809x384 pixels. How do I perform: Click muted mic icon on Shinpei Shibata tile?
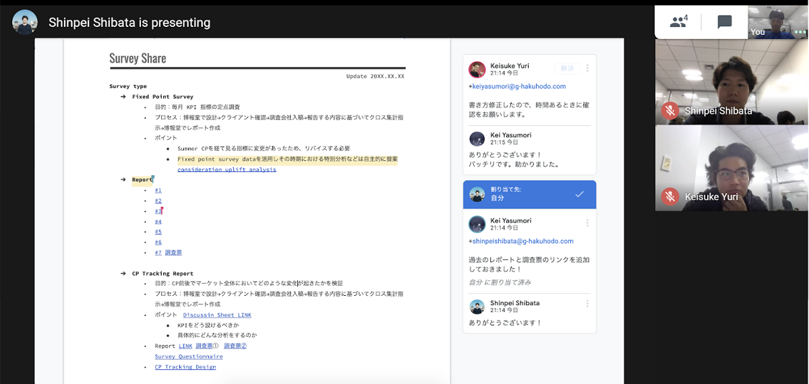pos(670,110)
